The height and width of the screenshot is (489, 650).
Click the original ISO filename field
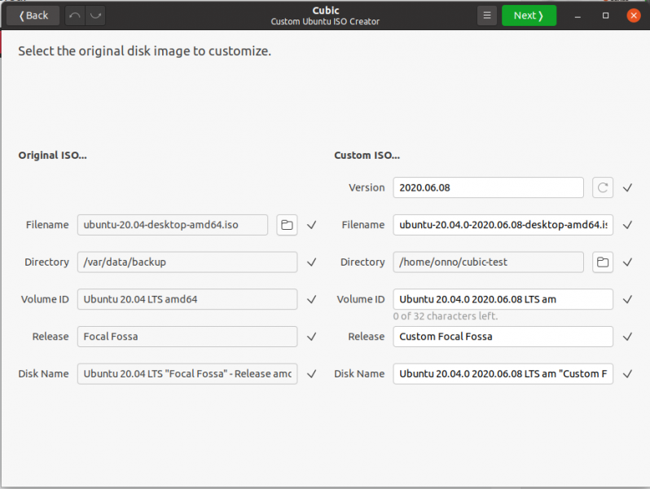click(173, 225)
